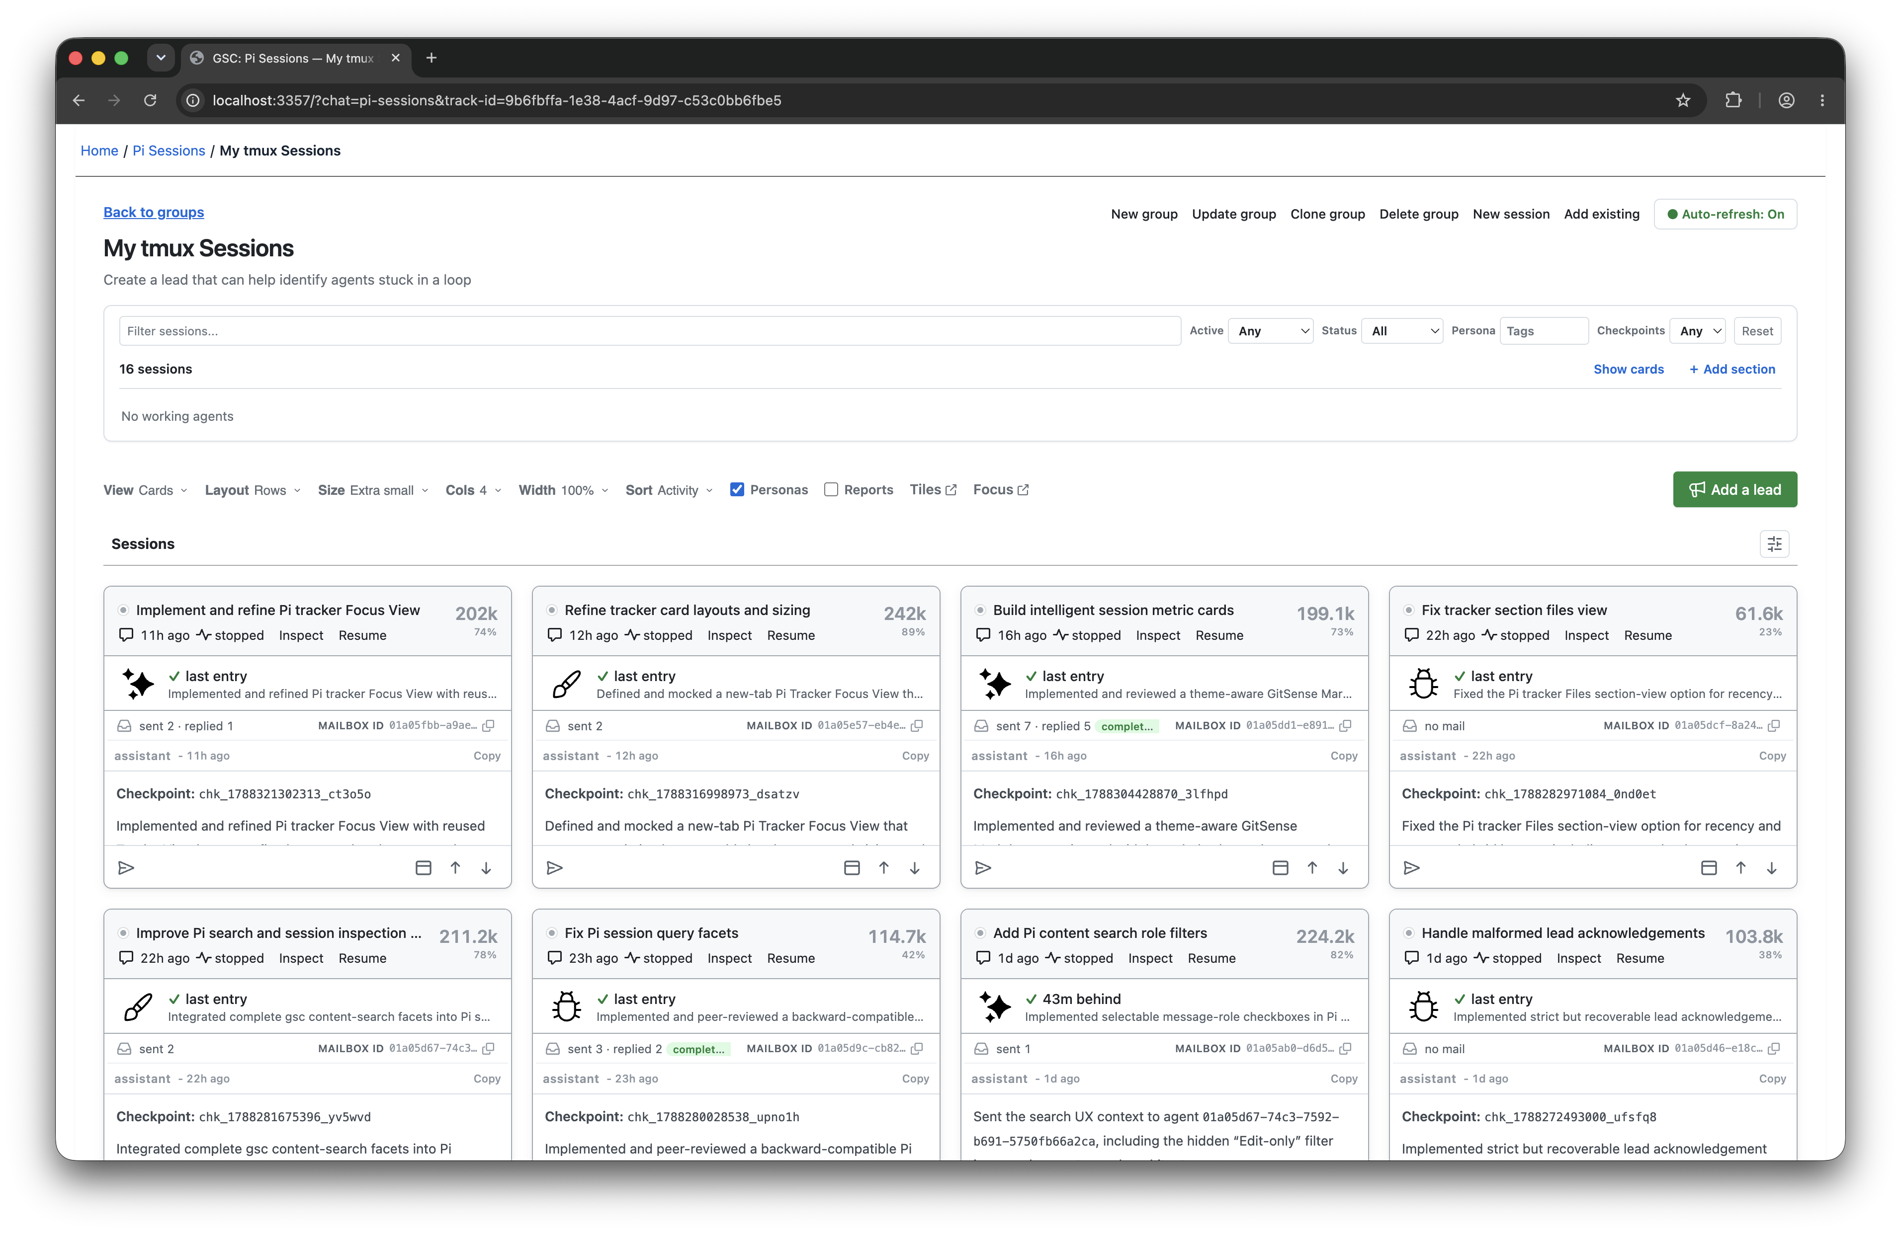The image size is (1901, 1234).
Task: Click bug persona icon in Fix Pi session query card
Action: (x=566, y=1006)
